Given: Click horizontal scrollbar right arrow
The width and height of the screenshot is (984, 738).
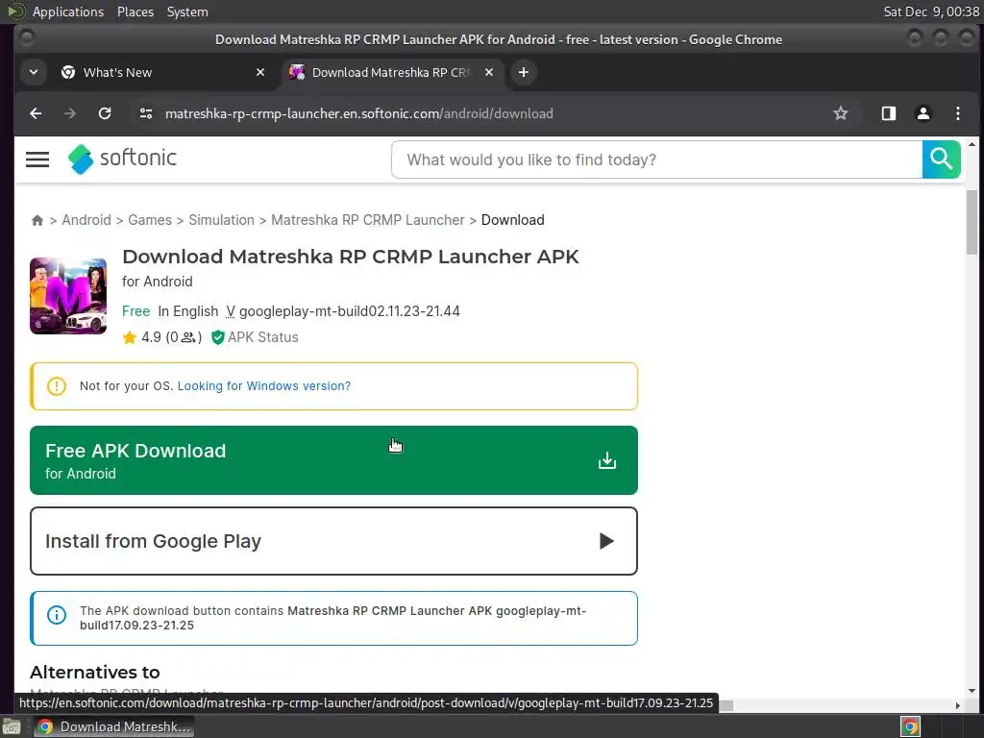Looking at the screenshot, I should point(958,705).
